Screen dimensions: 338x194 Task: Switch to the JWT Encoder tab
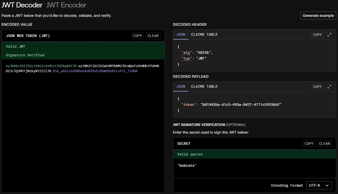(66, 5)
